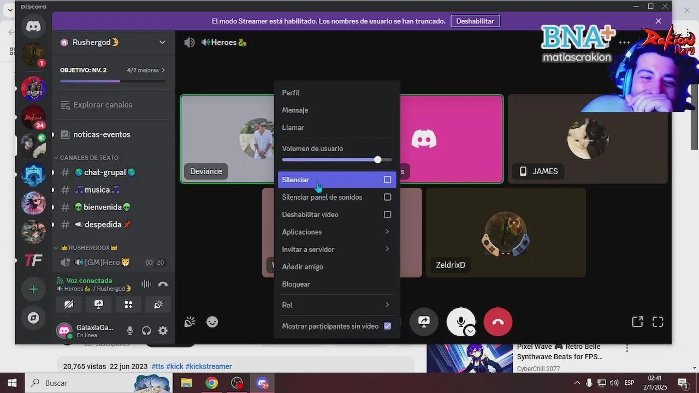Uncheck Mostrar participantes sin vídeo

(x=387, y=326)
